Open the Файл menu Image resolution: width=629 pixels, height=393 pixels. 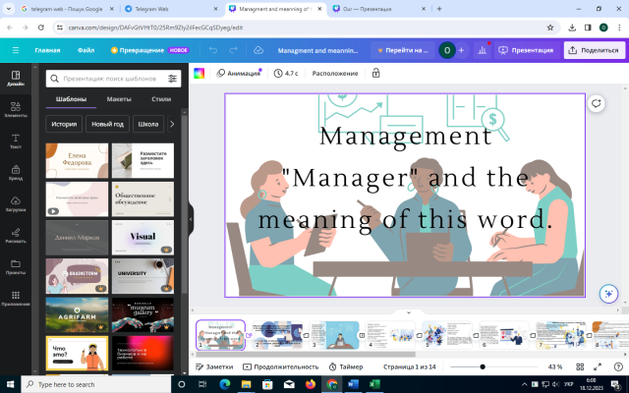[86, 50]
